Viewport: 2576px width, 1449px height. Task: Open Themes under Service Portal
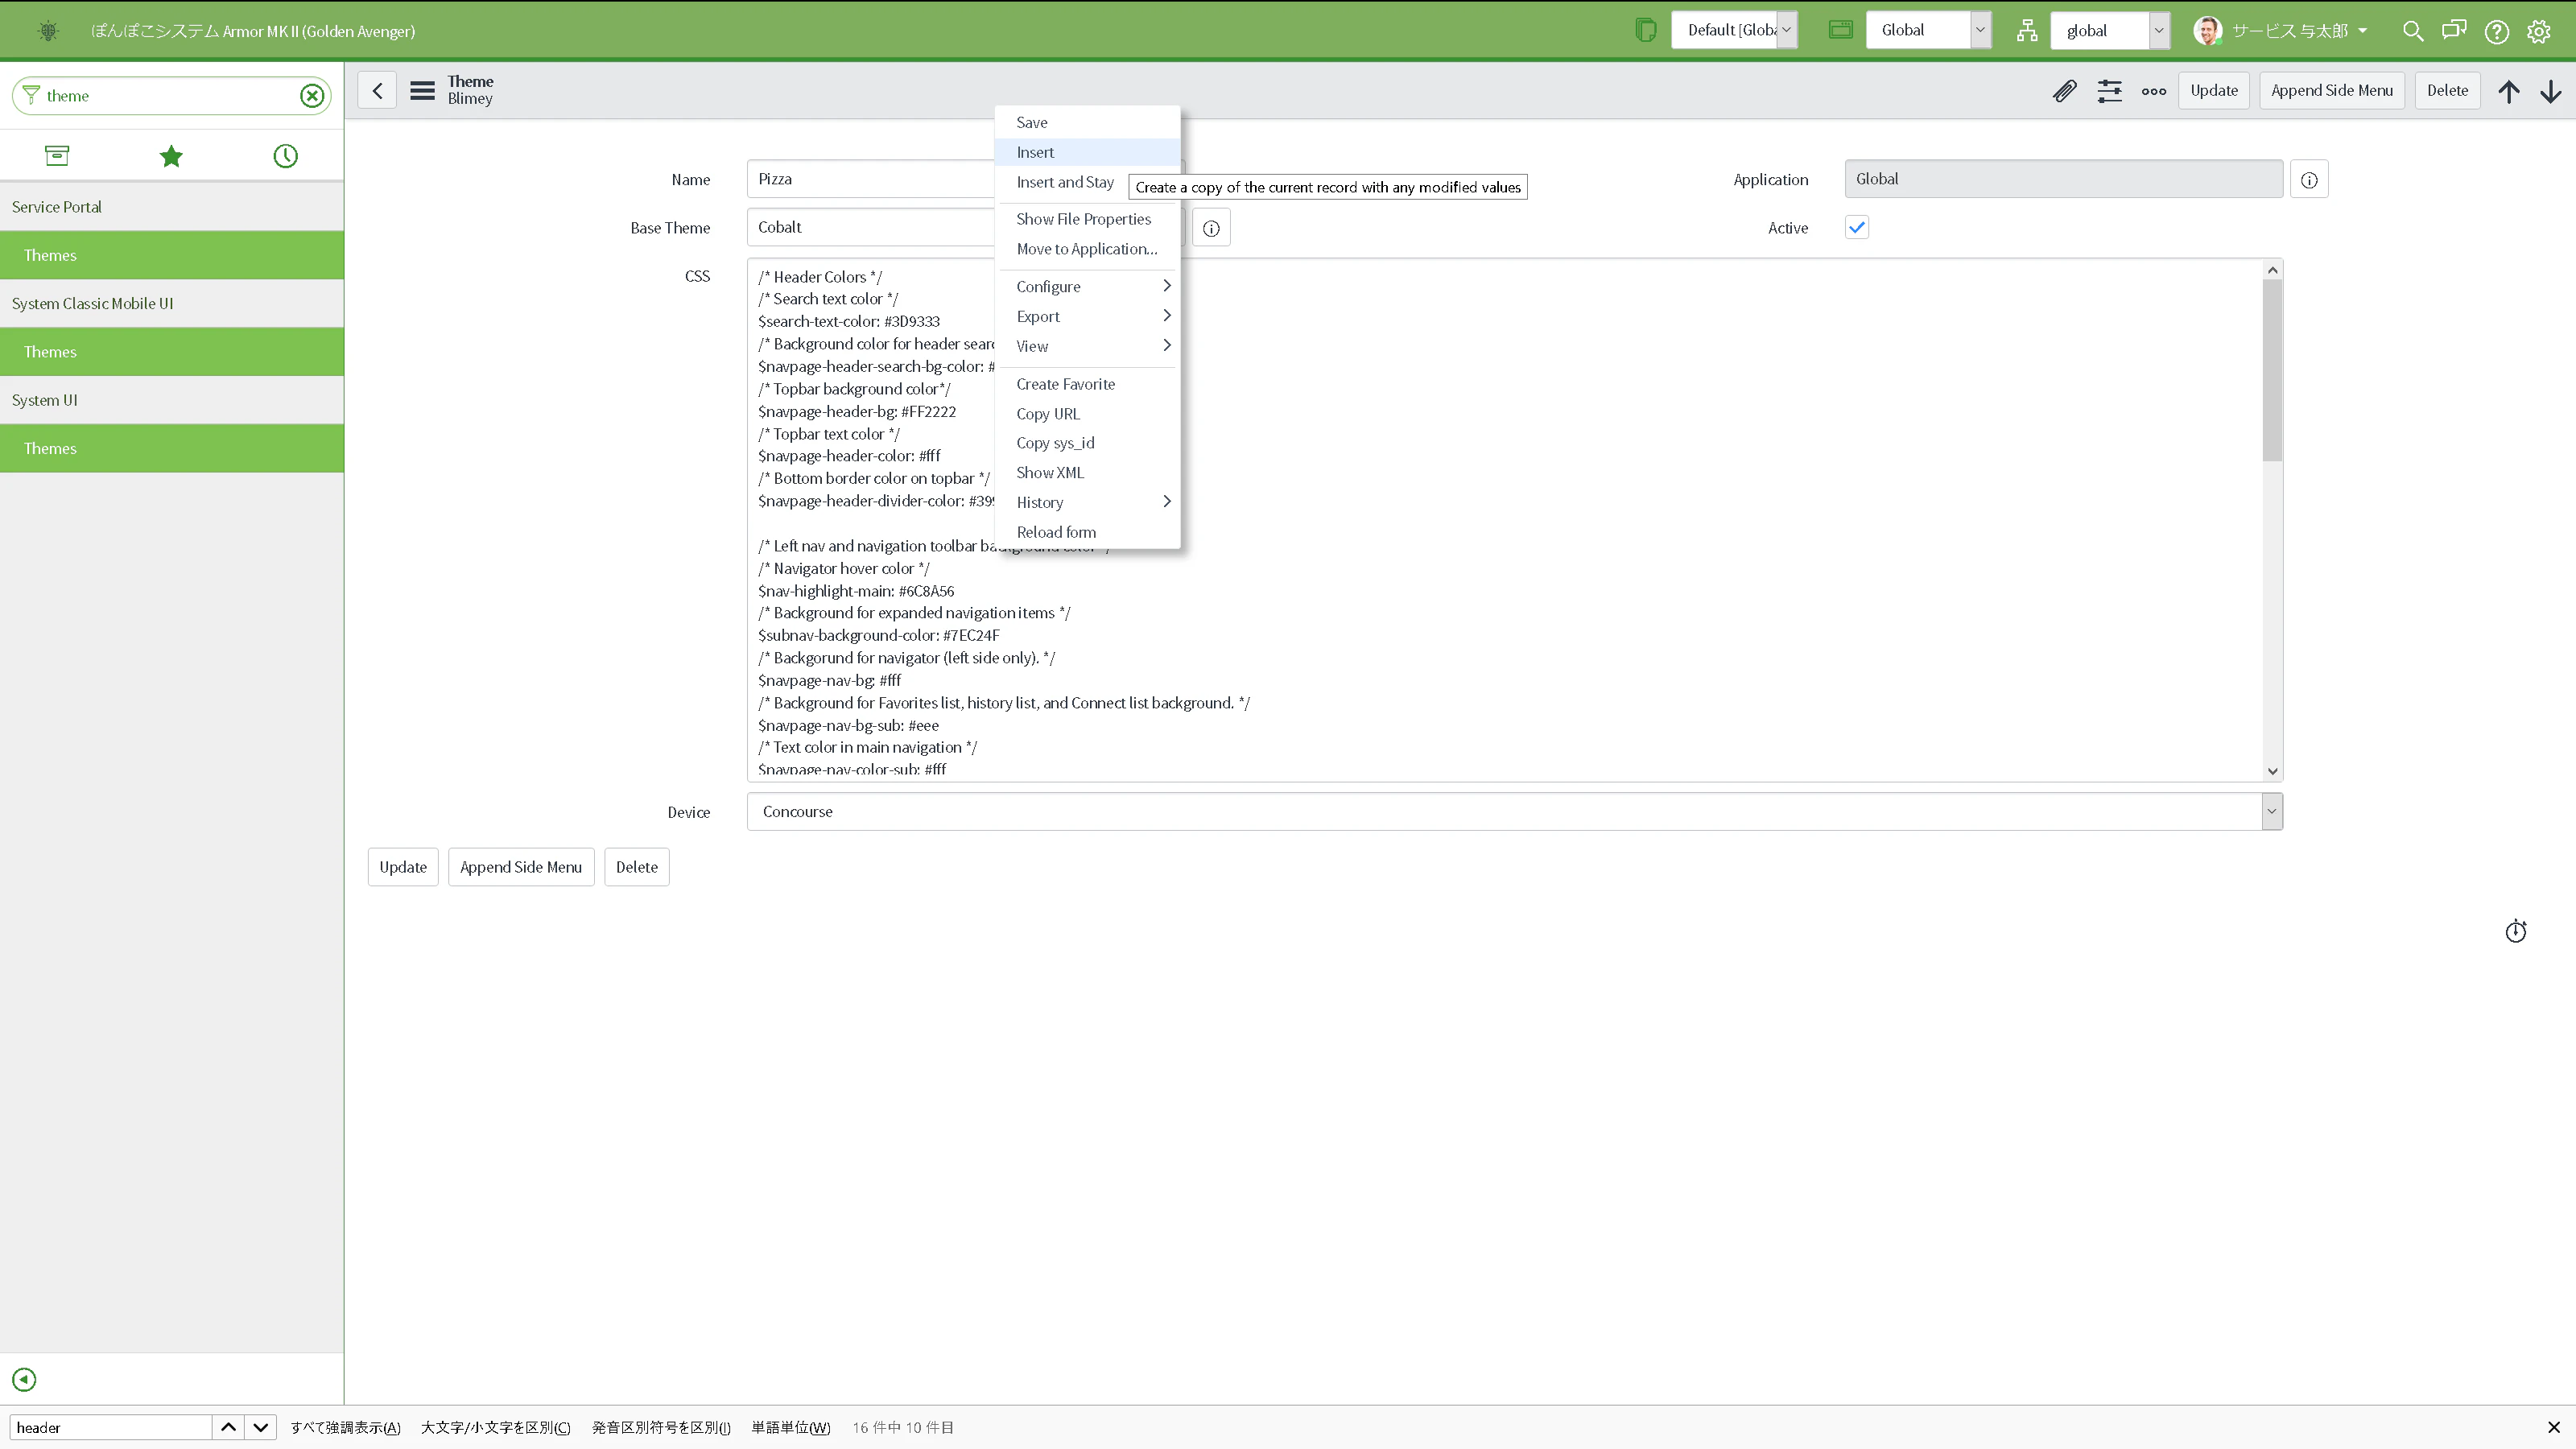[172, 255]
